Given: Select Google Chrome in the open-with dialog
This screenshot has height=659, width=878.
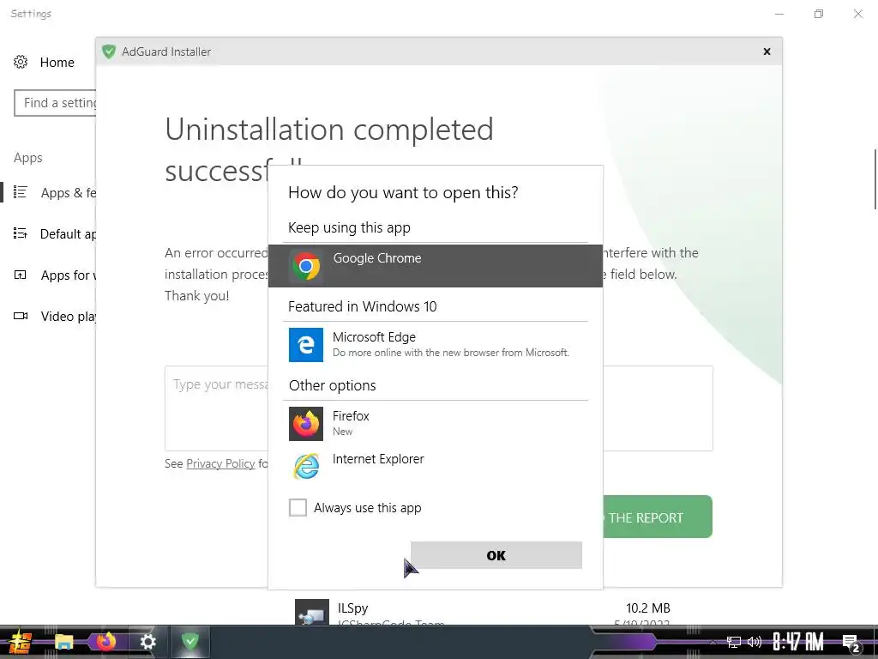Looking at the screenshot, I should click(435, 266).
